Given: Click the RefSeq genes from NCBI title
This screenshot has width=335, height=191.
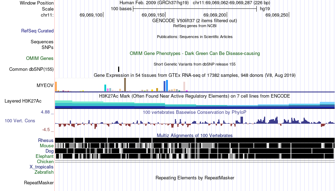Looking at the screenshot, I should 195,26.
